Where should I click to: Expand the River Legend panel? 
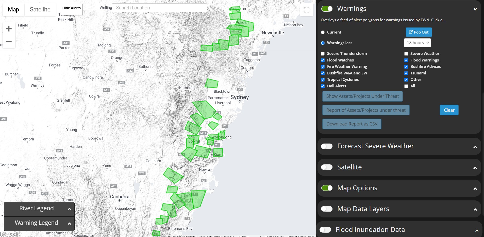(39, 209)
